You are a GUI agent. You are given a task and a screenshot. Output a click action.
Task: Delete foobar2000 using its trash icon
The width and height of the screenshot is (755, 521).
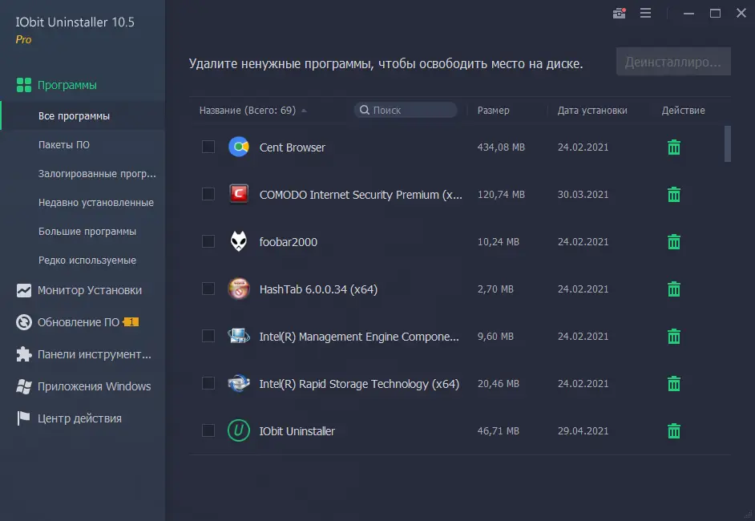click(x=674, y=242)
